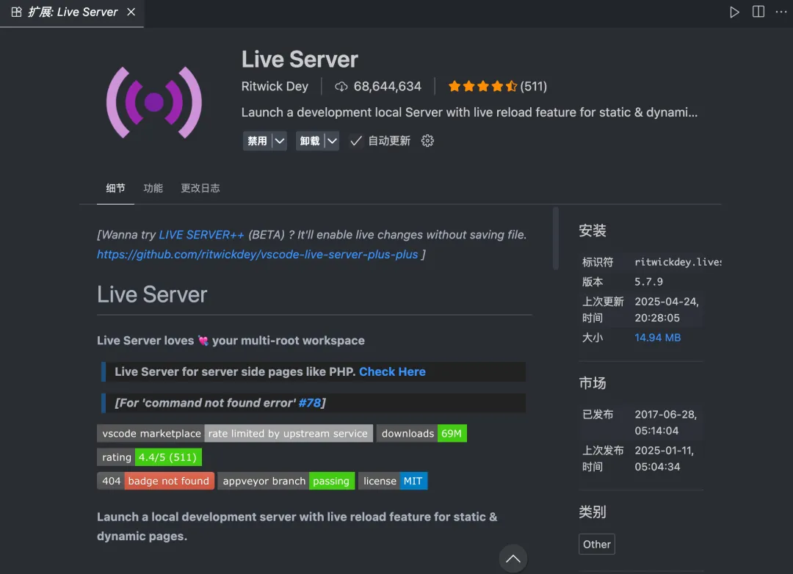Toggle the 自动更新 auto update checkbox
793x574 pixels.
[356, 141]
